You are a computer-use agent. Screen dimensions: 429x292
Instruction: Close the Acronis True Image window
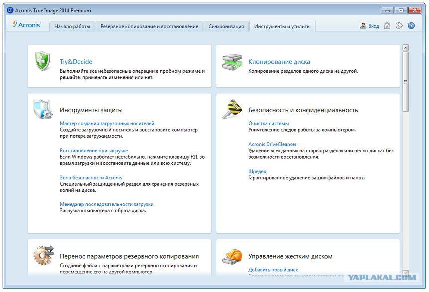click(415, 10)
